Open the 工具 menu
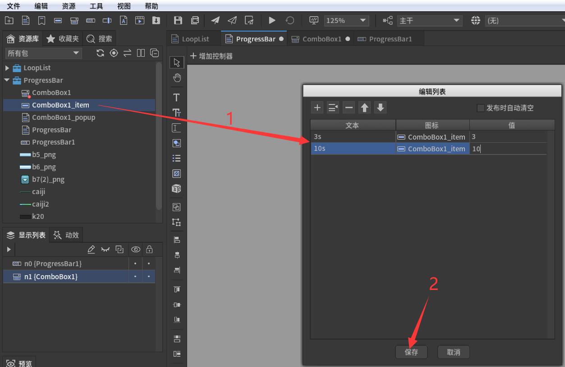 (x=96, y=6)
